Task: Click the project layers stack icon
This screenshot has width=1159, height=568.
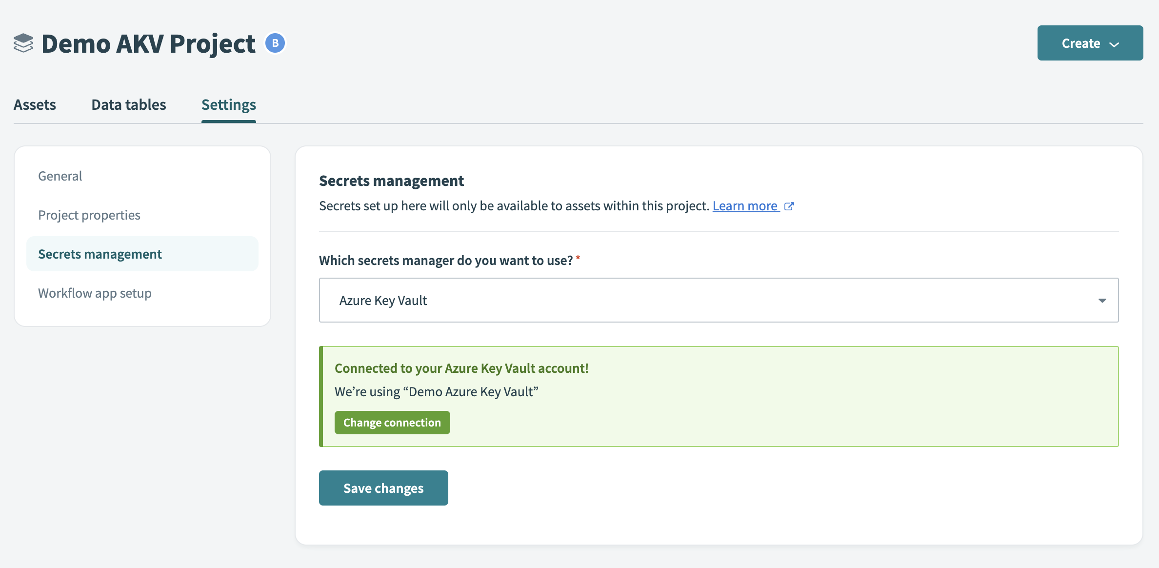Action: click(23, 43)
